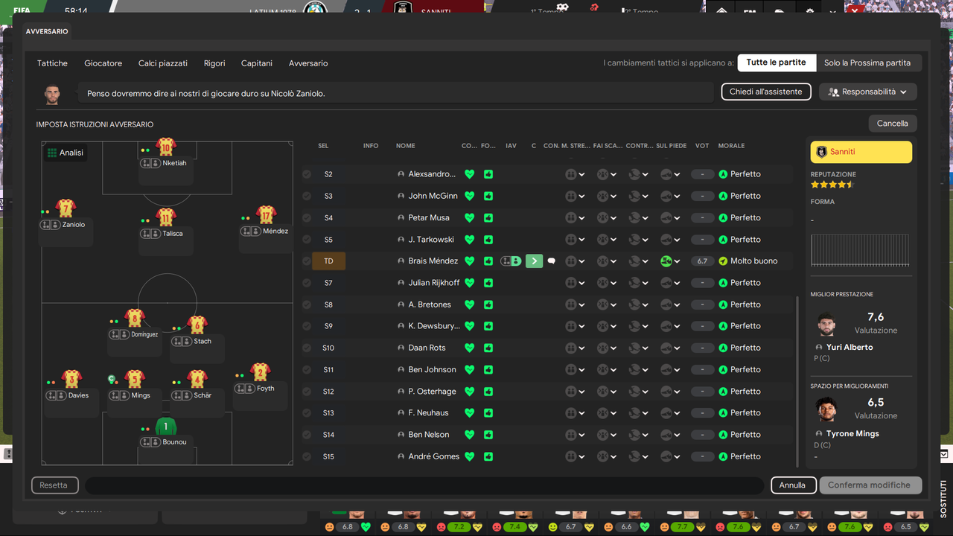Click Petar Musa's thumbs-up form icon
This screenshot has height=536, width=953.
pyautogui.click(x=488, y=218)
